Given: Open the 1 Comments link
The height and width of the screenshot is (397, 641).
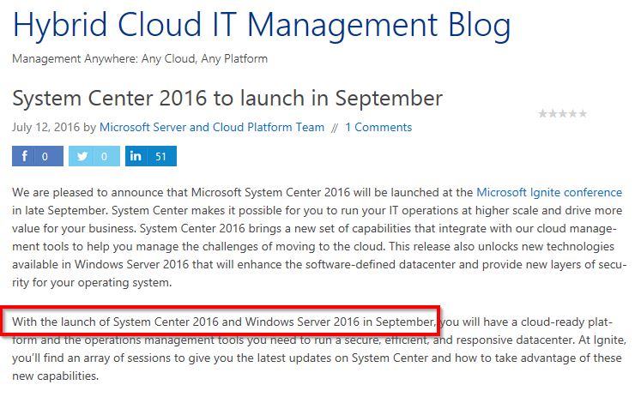Looking at the screenshot, I should click(x=378, y=127).
